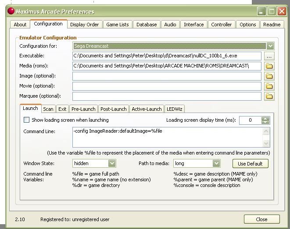Click '%name = game name (no extension)' text
The width and height of the screenshot is (290, 229).
click(111, 180)
